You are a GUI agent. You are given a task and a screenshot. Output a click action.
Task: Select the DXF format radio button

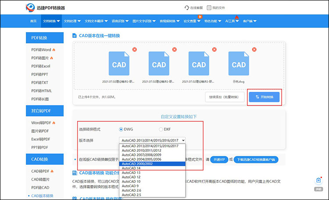pos(161,129)
